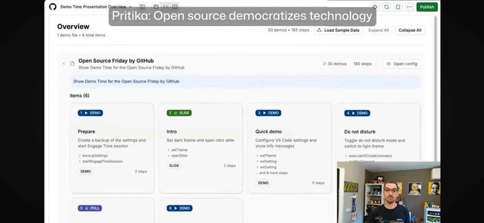Screen dimensions: 484x223
Task: Click '2 steps' on the Intro card
Action: point(229,165)
